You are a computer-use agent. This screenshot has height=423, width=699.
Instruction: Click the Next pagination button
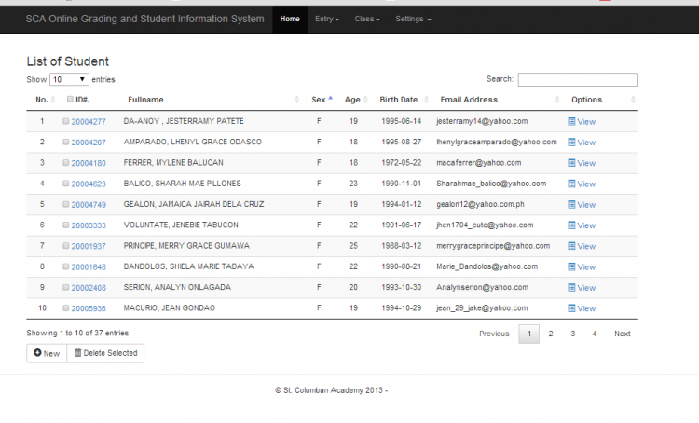tap(622, 334)
